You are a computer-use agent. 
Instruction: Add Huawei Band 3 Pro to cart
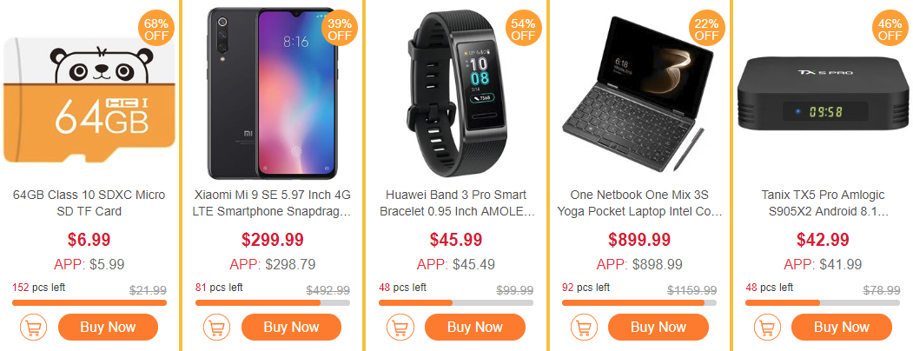[x=400, y=328]
